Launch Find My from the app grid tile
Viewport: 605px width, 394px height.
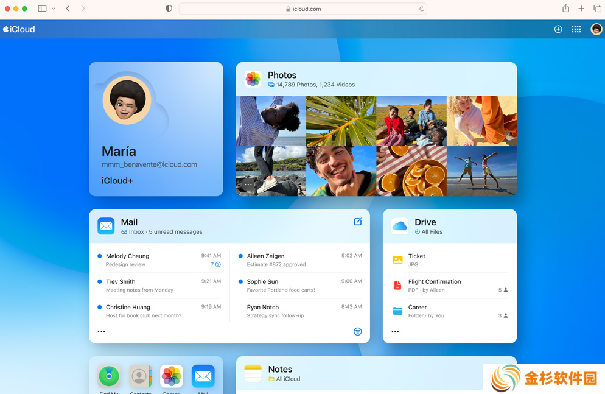coord(109,376)
